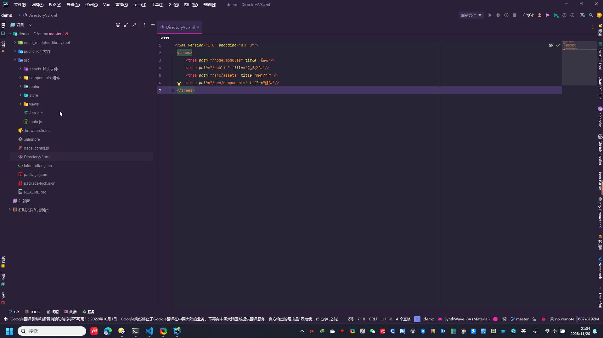Open GitHub Copilot side panel
The height and width of the screenshot is (338, 603).
(600, 150)
